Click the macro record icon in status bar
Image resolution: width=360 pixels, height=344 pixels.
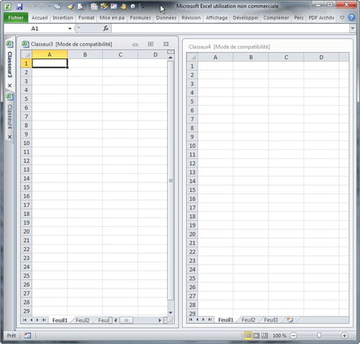pos(27,335)
